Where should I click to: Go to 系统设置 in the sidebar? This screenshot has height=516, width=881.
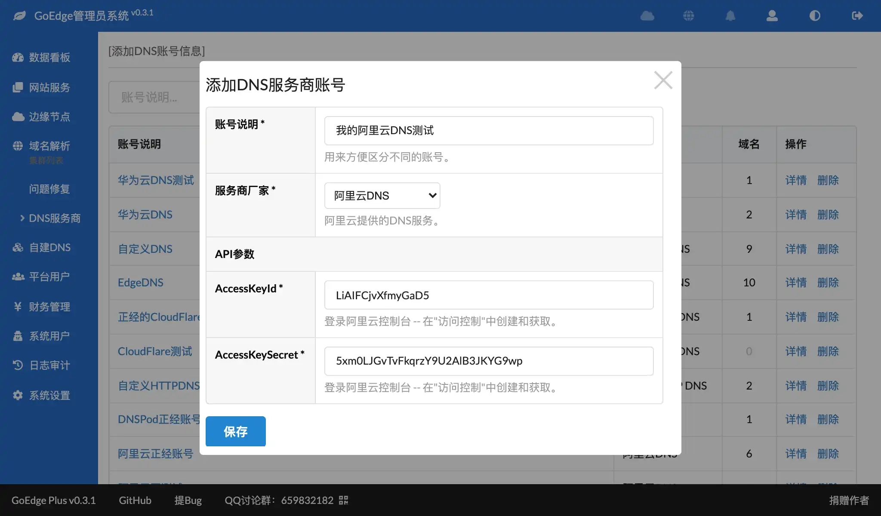point(49,396)
